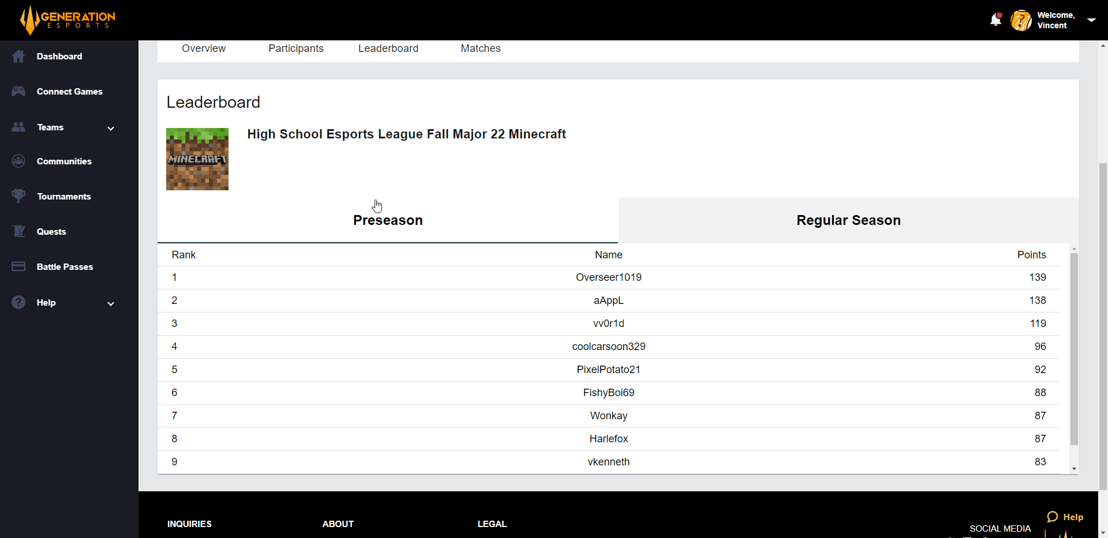Click player name aAppL
This screenshot has height=538, width=1108.
(609, 300)
